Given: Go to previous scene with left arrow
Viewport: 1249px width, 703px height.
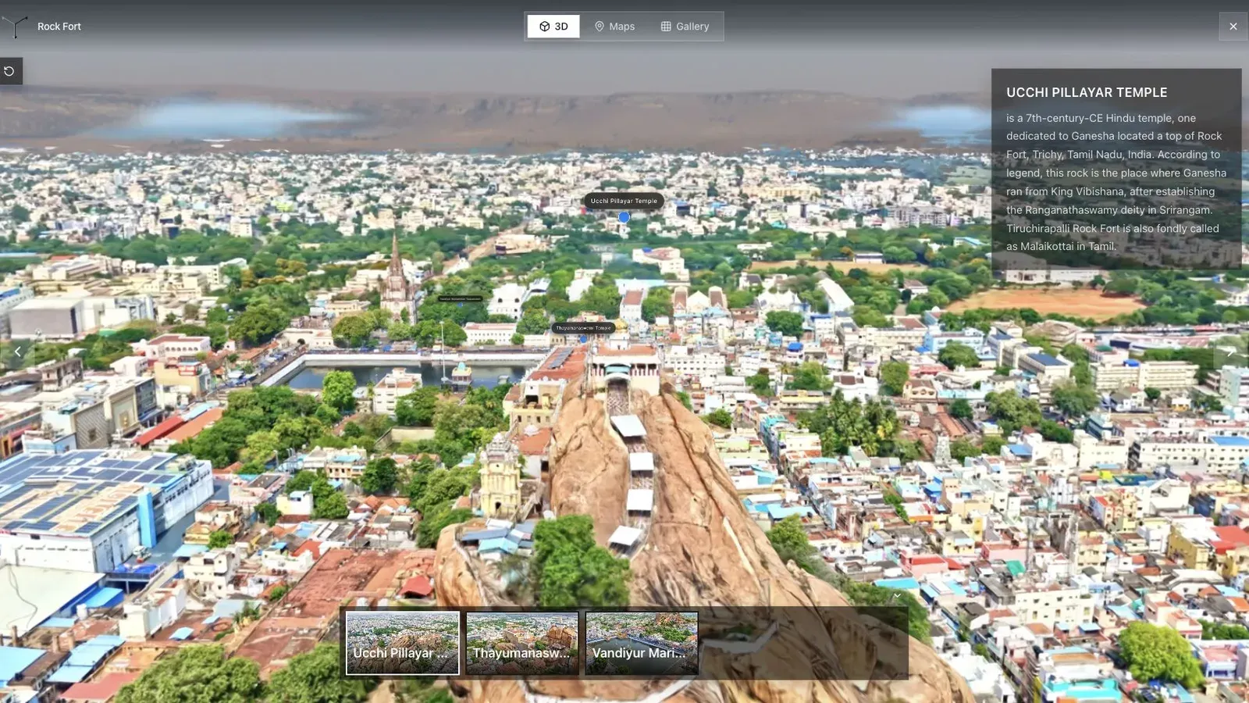Looking at the screenshot, I should pyautogui.click(x=17, y=352).
